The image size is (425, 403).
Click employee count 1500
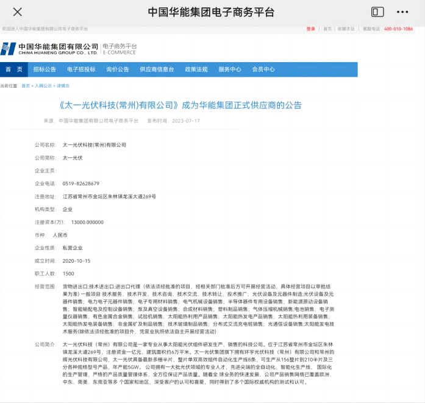(x=68, y=274)
